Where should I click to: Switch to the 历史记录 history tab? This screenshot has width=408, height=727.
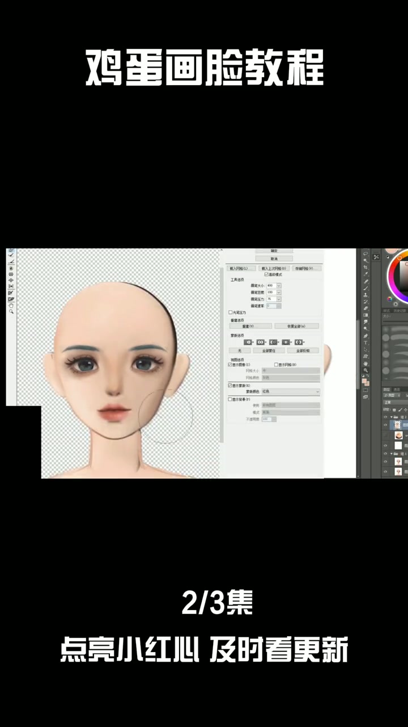tap(399, 311)
